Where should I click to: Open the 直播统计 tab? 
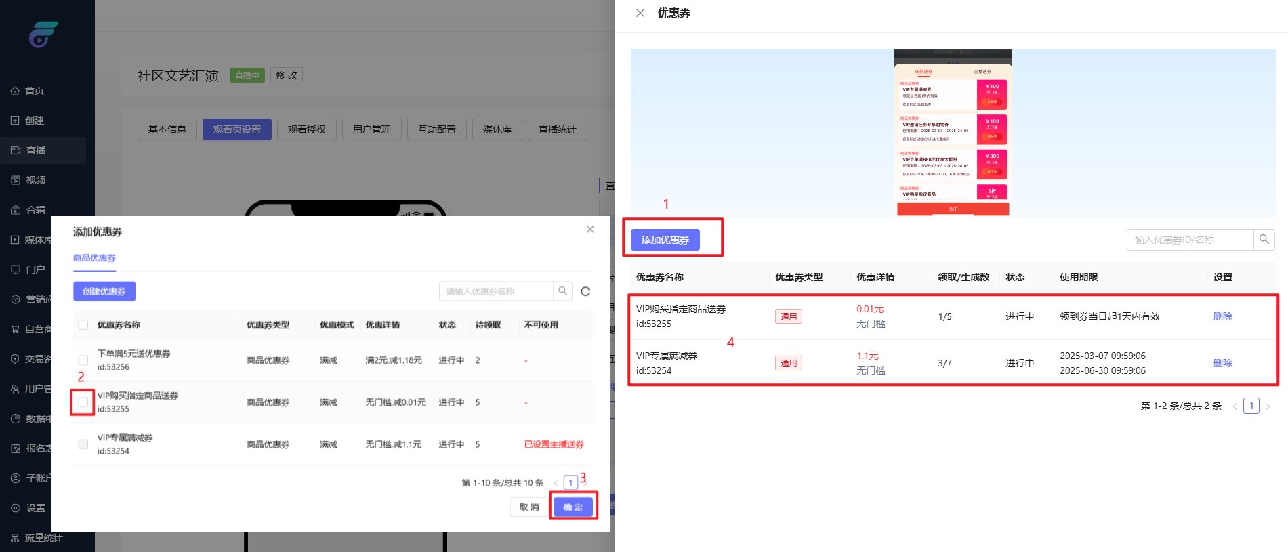(x=557, y=129)
